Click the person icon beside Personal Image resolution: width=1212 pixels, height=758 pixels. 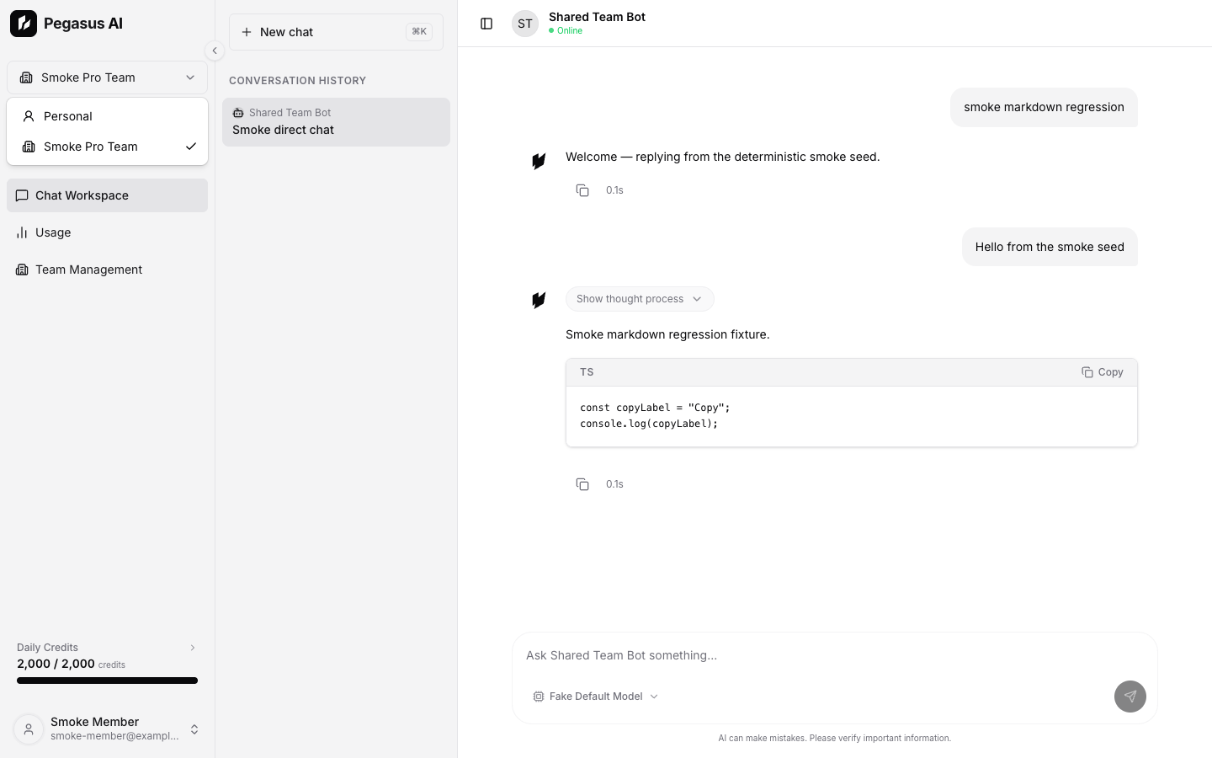[x=29, y=116]
